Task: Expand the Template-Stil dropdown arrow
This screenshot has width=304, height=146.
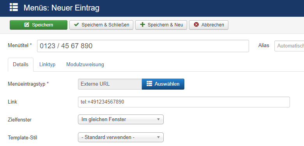Action: click(158, 137)
